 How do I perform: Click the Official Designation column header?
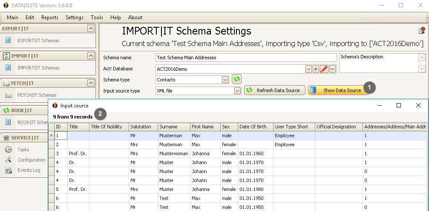[339, 127]
